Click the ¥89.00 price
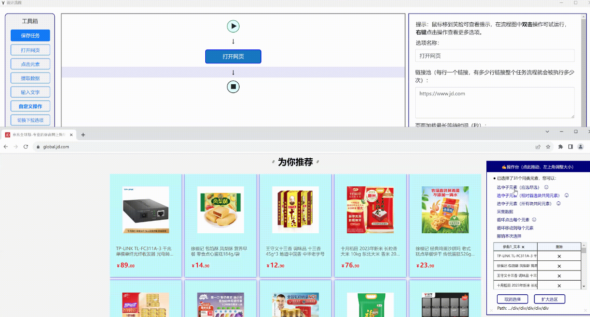Image resolution: width=590 pixels, height=317 pixels. point(126,265)
